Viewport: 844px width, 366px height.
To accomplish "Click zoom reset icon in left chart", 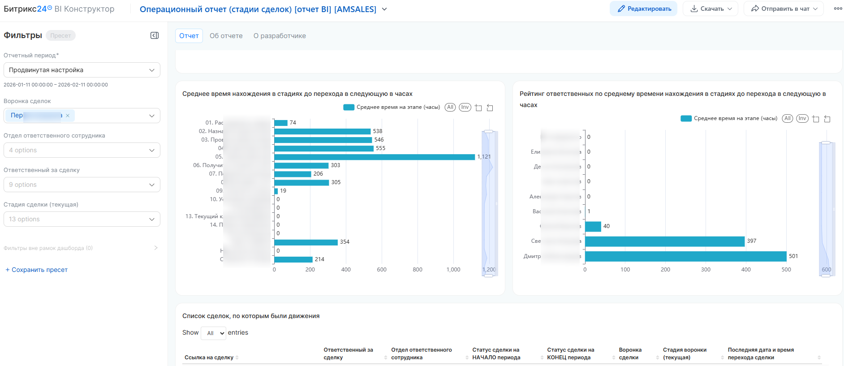I will click(490, 108).
